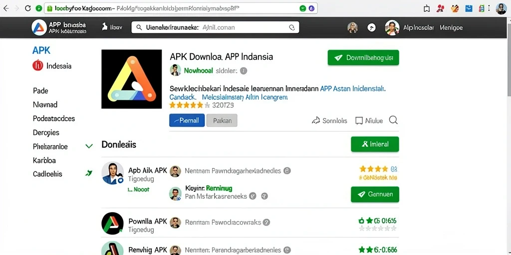Go back with browser back arrow

coord(6,8)
